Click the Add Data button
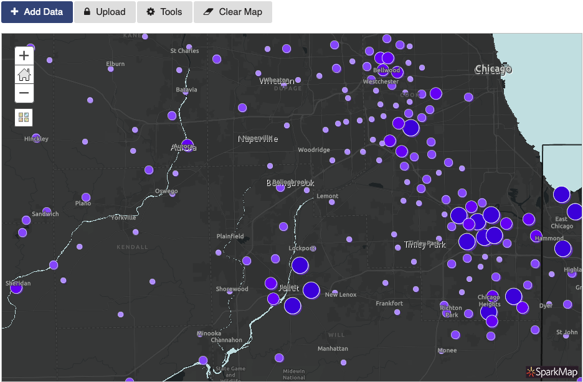 click(37, 12)
